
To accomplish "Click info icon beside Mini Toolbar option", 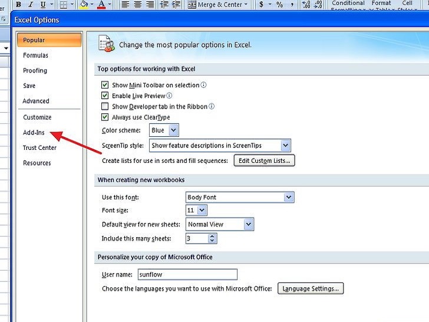I will [x=203, y=85].
